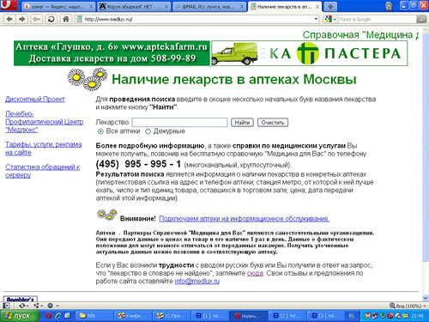429x322 pixels.
Task: Click the info@medlux.ru email link
Action: 197,282
